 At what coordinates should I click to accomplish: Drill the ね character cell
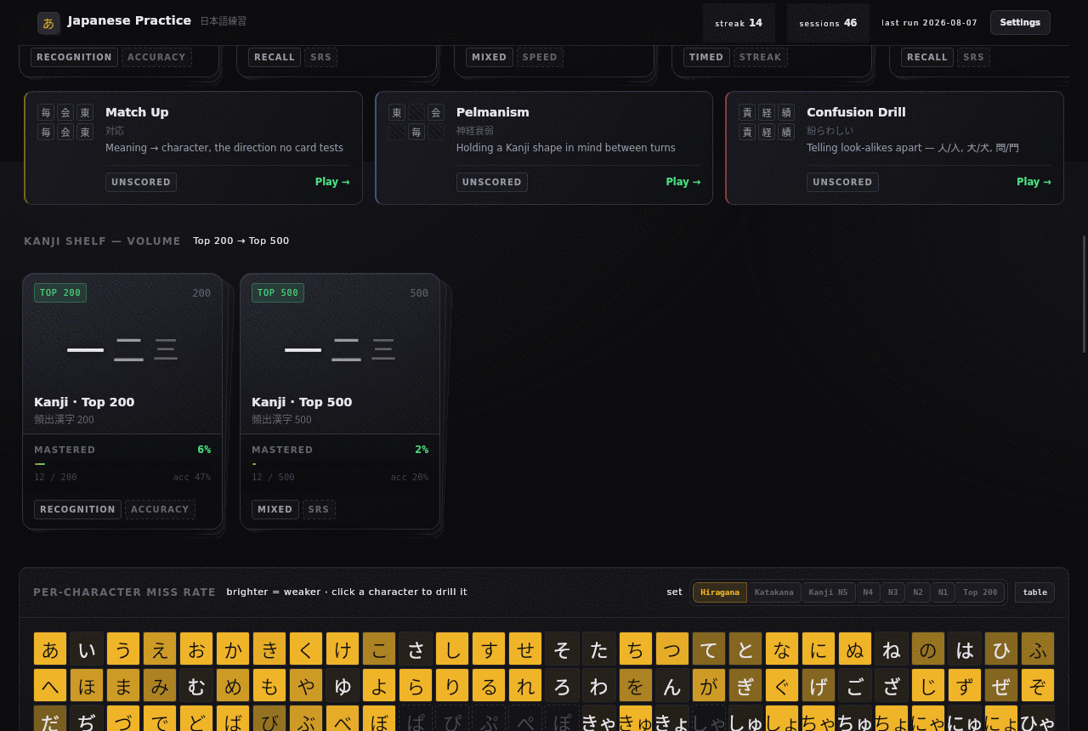892,649
